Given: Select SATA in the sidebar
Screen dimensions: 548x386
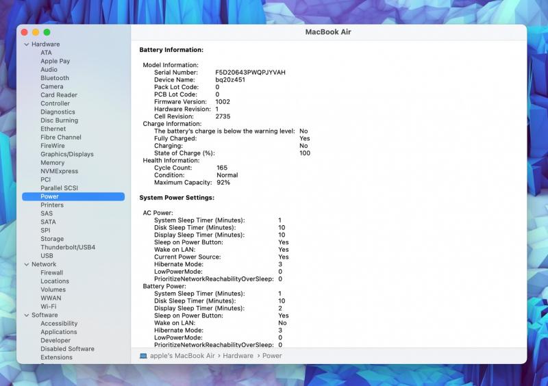Looking at the screenshot, I should [48, 222].
